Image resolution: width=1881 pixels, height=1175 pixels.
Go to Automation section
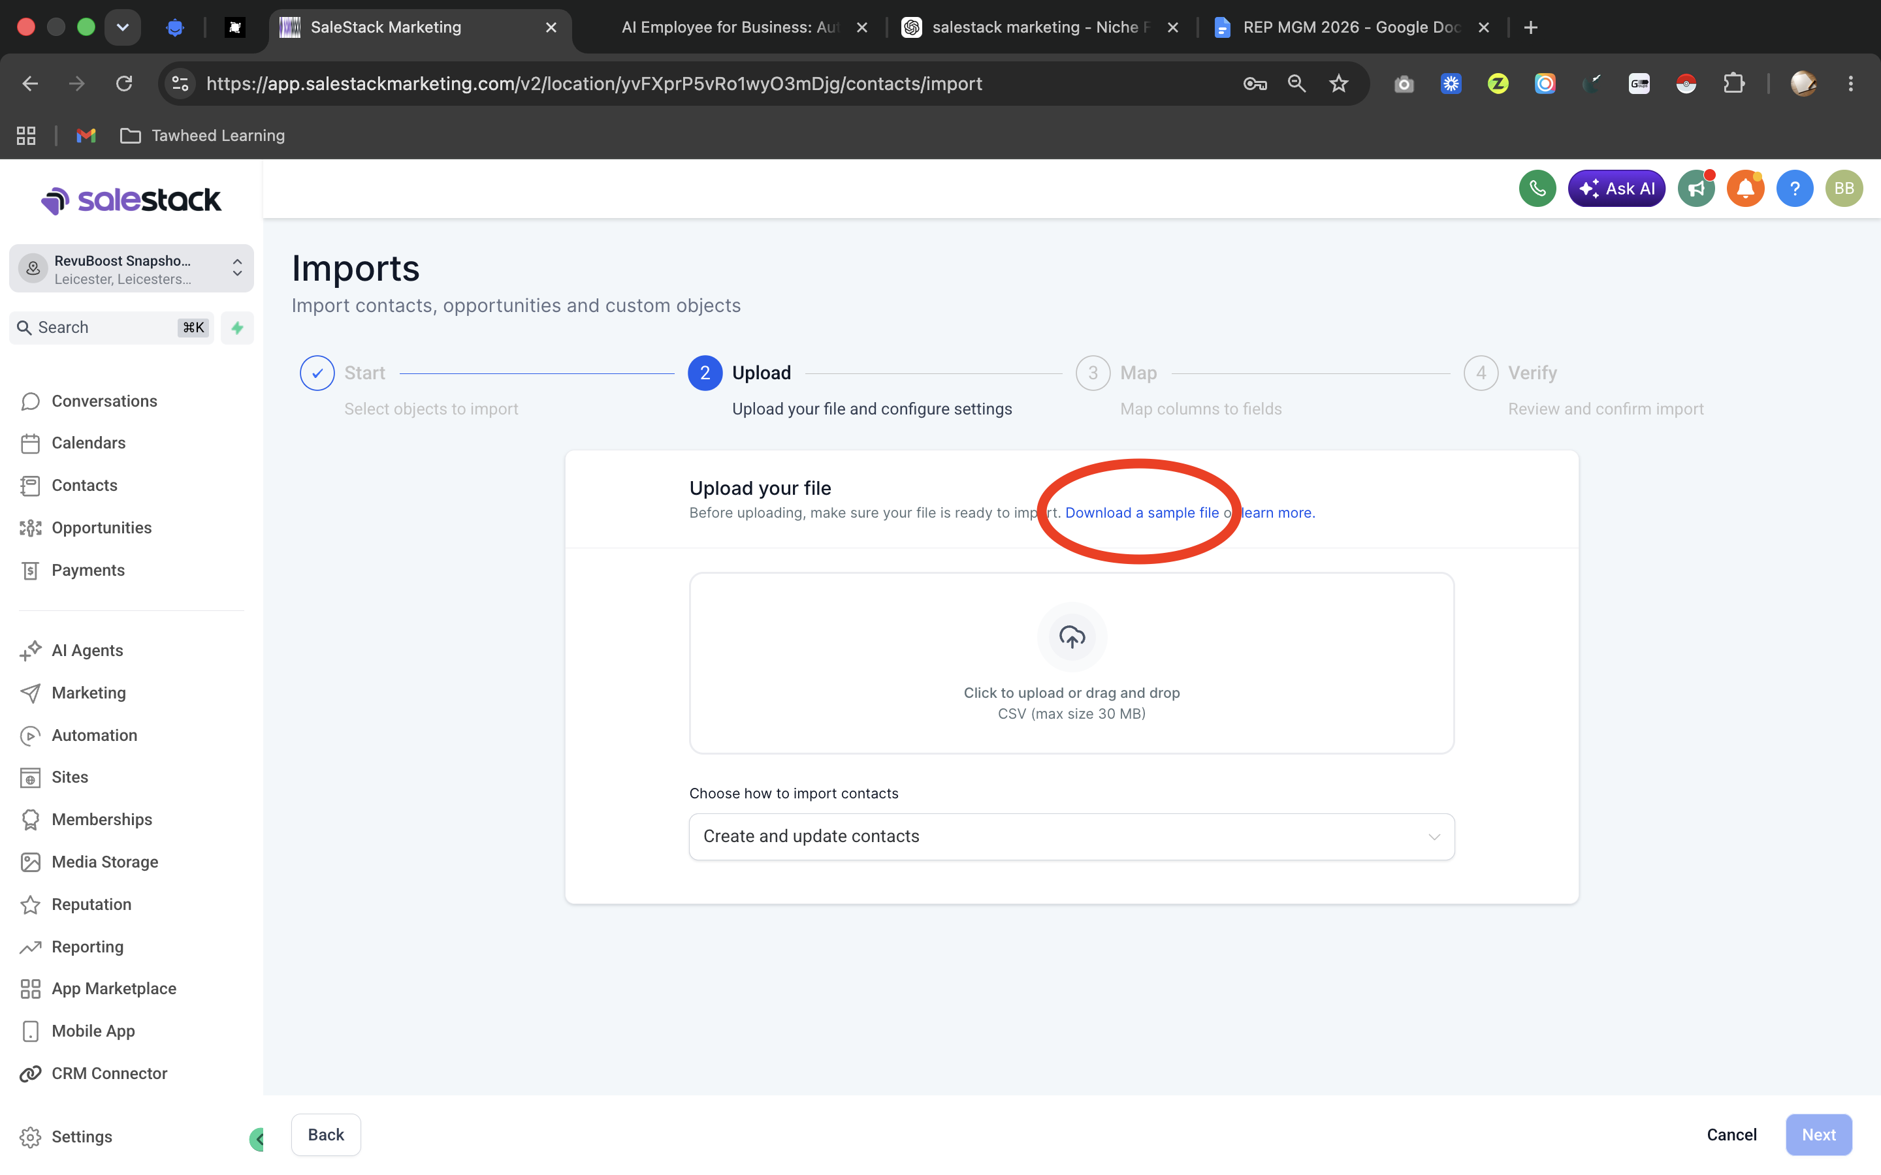[x=94, y=735]
